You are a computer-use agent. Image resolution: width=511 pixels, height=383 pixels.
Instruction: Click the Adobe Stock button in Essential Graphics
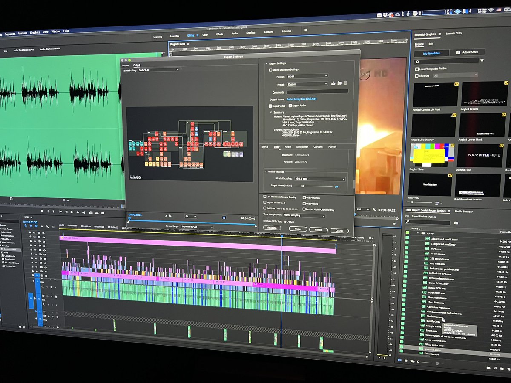click(467, 52)
